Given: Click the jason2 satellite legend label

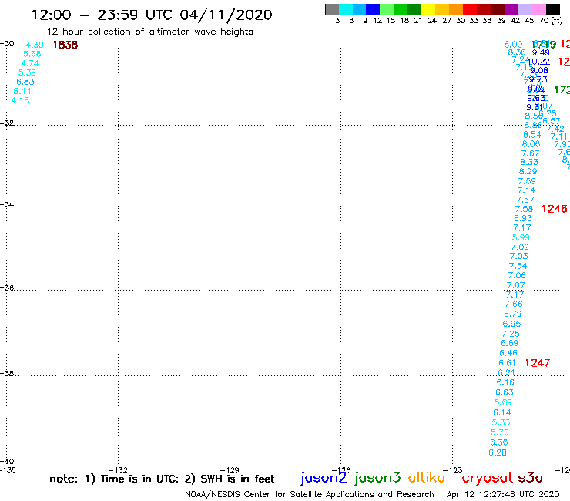Looking at the screenshot, I should point(324,478).
